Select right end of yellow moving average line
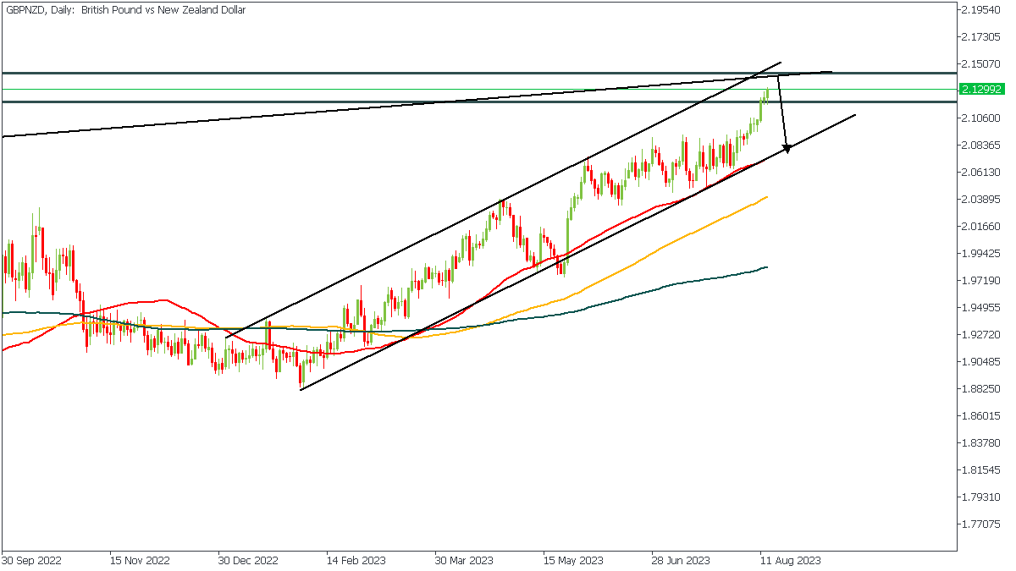This screenshot has height=571, width=1016. (x=767, y=197)
